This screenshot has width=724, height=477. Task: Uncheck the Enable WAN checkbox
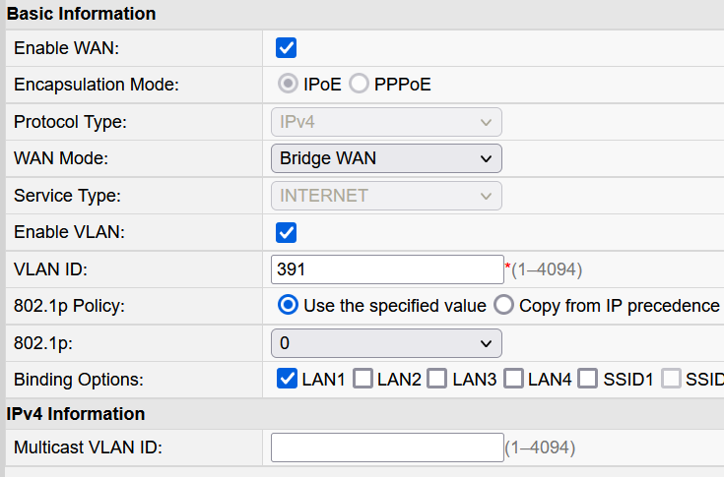click(x=286, y=48)
